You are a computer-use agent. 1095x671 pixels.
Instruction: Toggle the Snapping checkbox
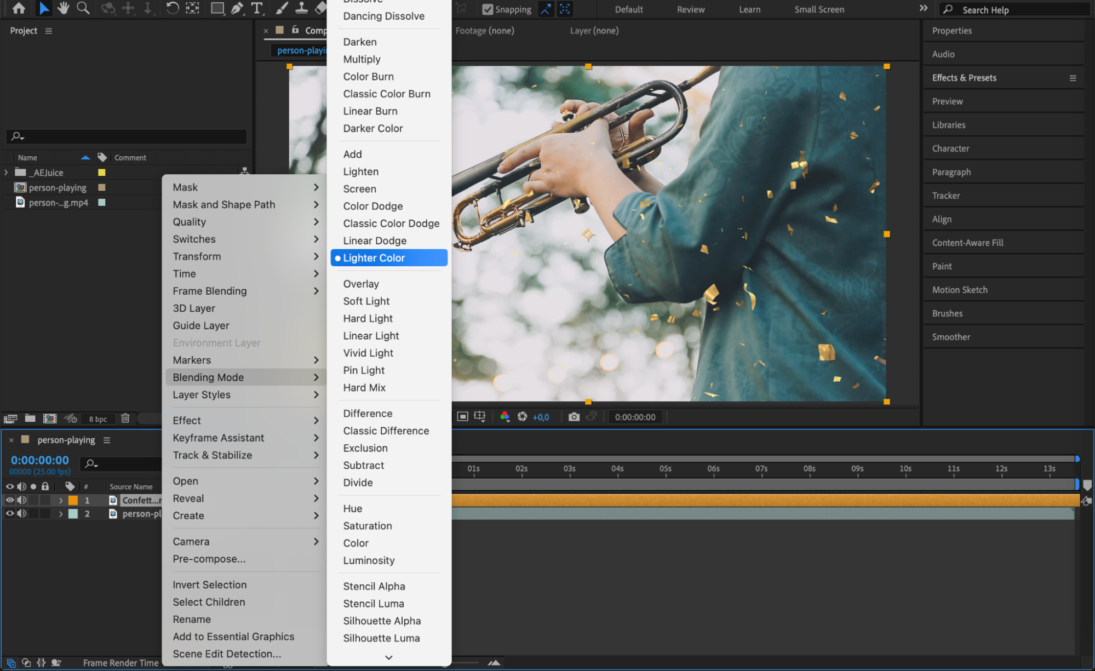(x=487, y=9)
